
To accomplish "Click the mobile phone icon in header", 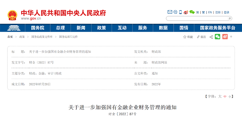I will pos(181,12).
